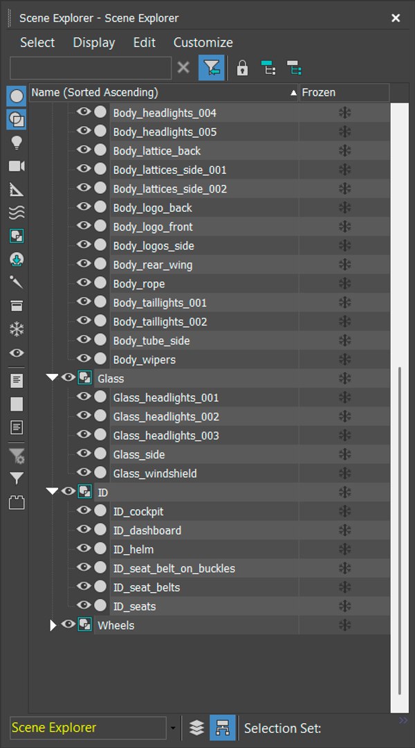Toggle visibility of Body_wipers
The height and width of the screenshot is (748, 415).
tap(84, 359)
